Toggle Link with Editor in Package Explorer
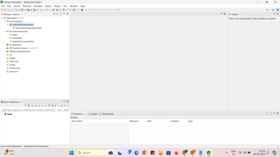The height and width of the screenshot is (157, 280). coord(57,14)
